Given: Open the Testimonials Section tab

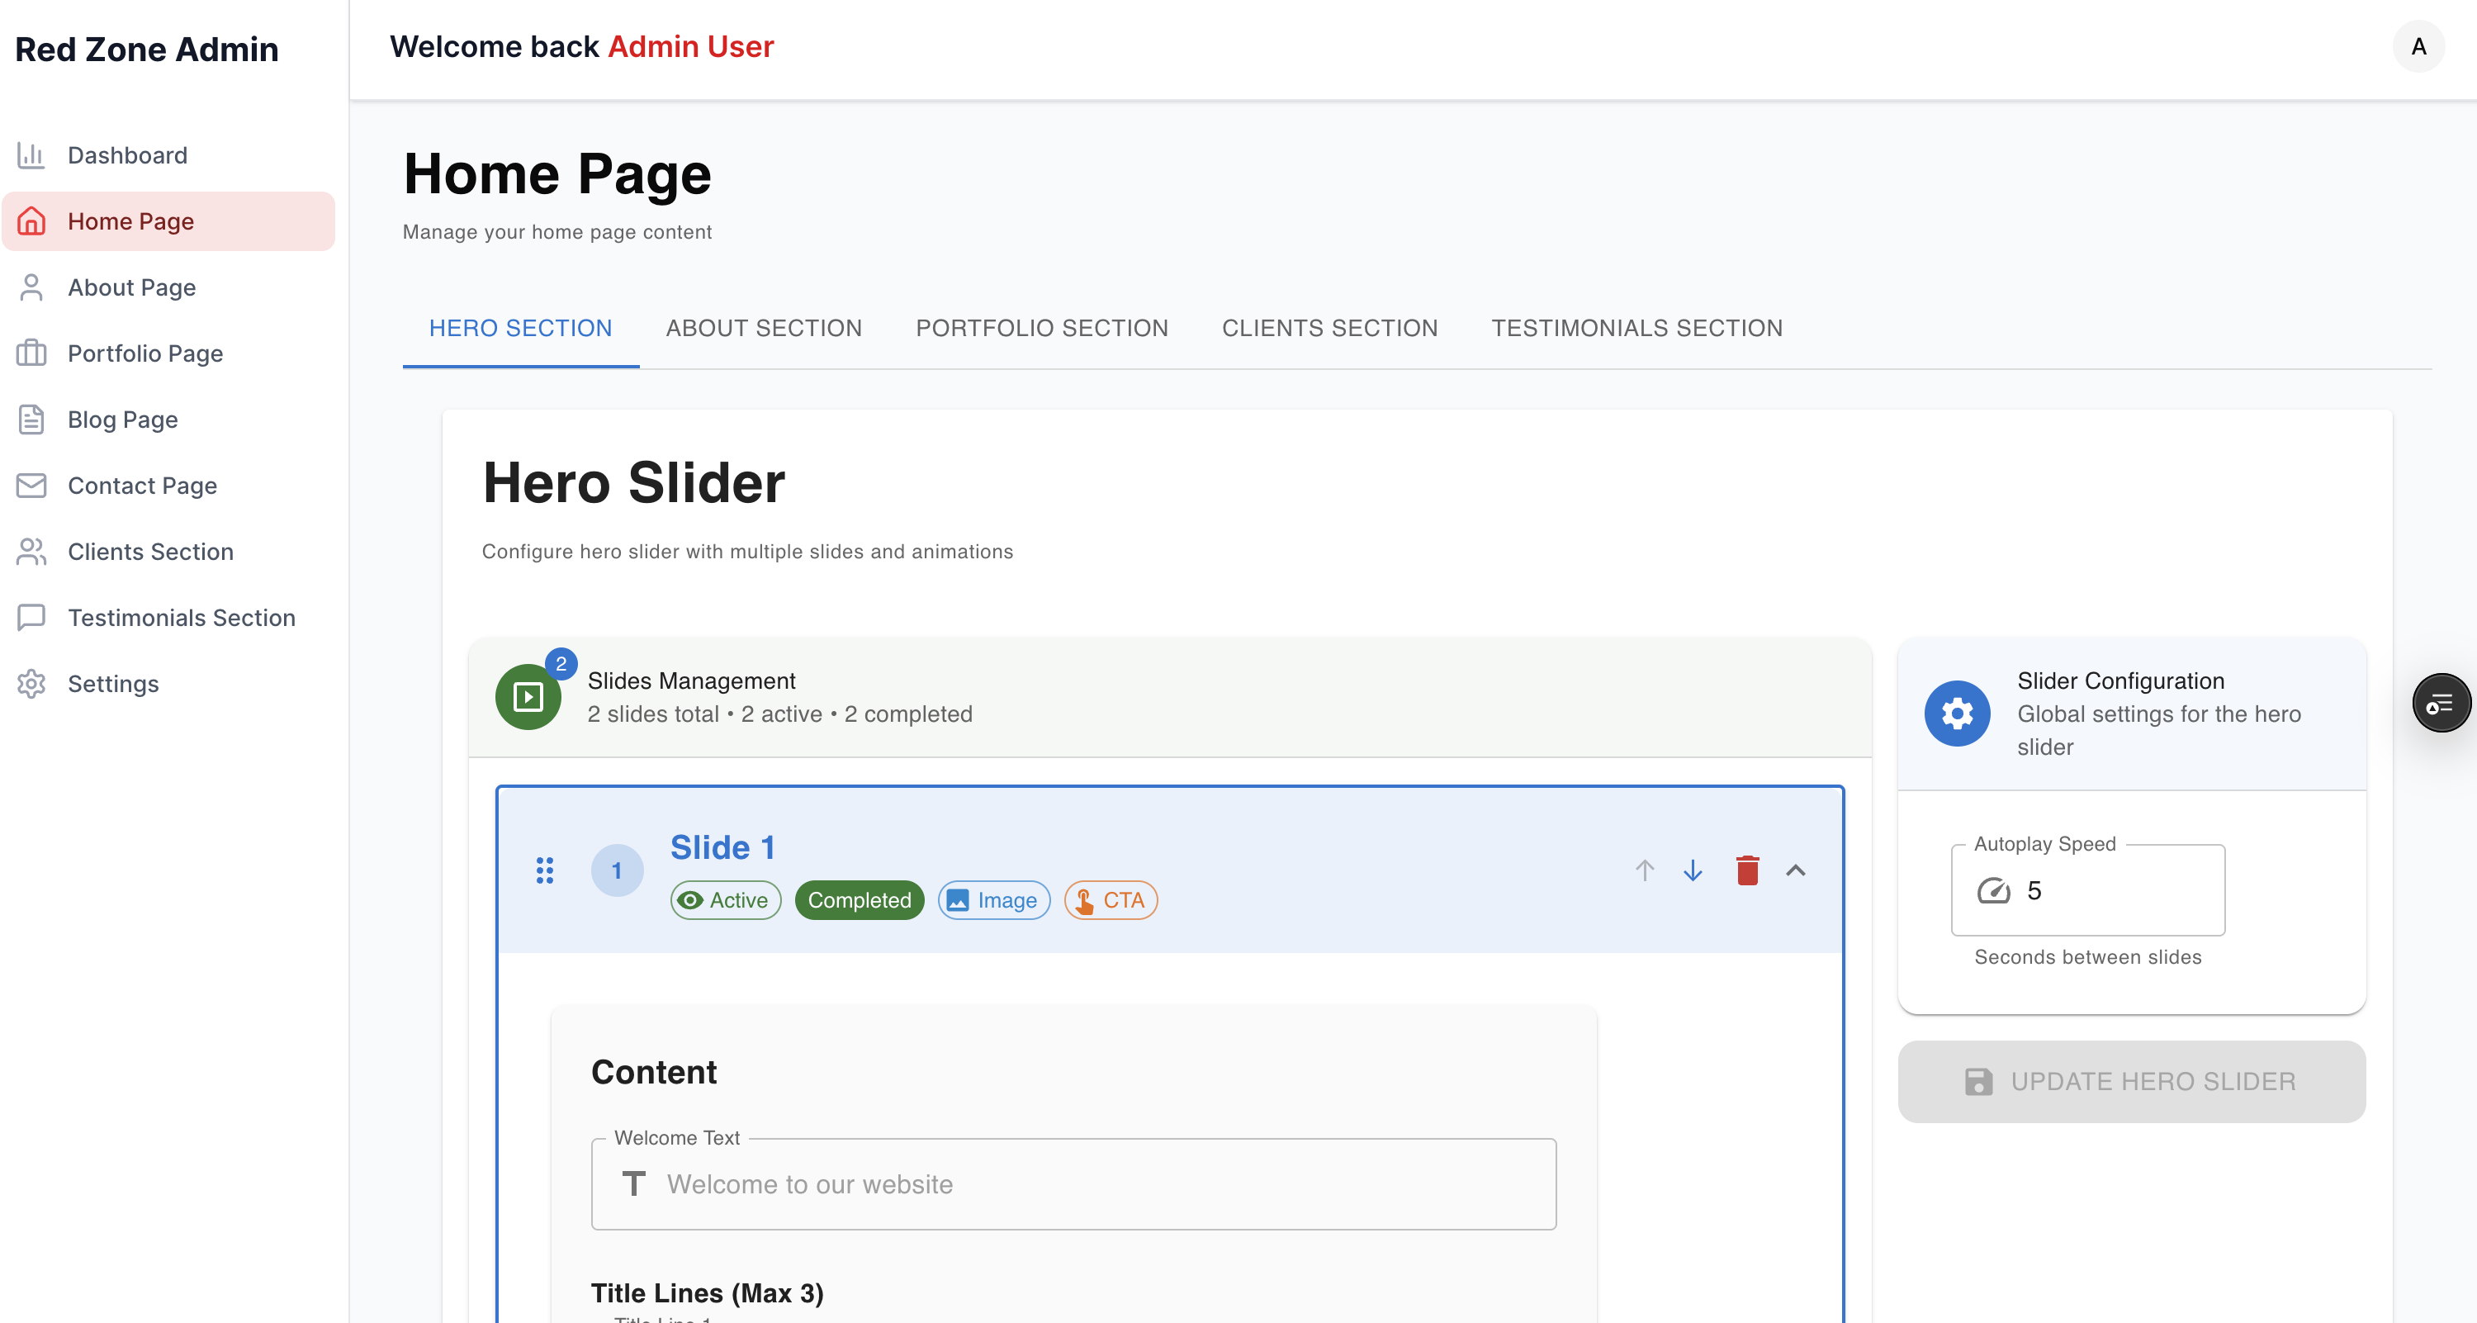Looking at the screenshot, I should [x=1636, y=328].
